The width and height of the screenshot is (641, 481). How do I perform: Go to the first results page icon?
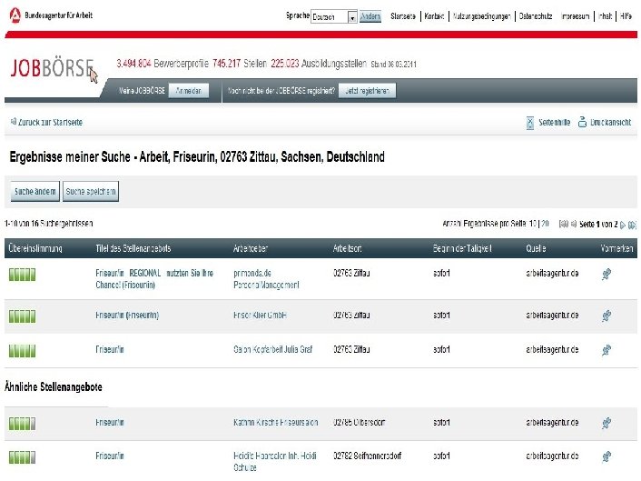(564, 224)
